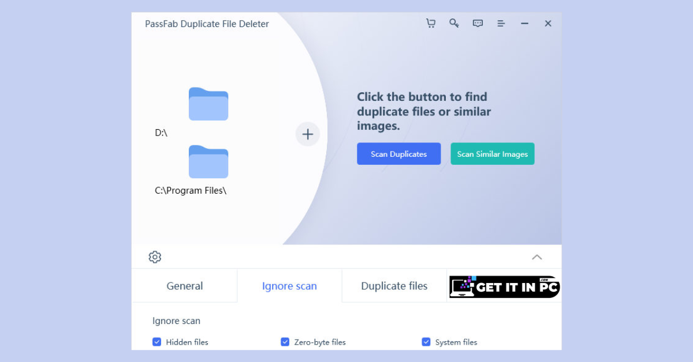Minimize the PassFab window
693x362 pixels.
tap(524, 23)
